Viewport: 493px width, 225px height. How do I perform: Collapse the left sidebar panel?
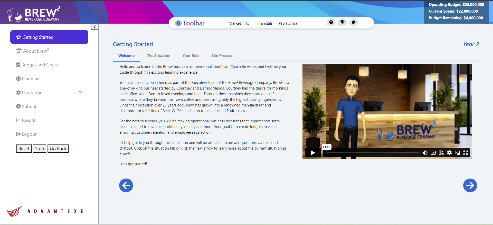coord(94,27)
